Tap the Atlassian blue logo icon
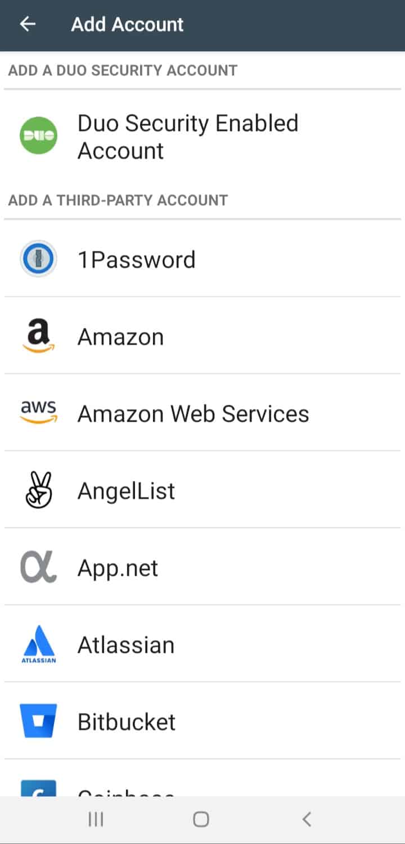 (38, 644)
